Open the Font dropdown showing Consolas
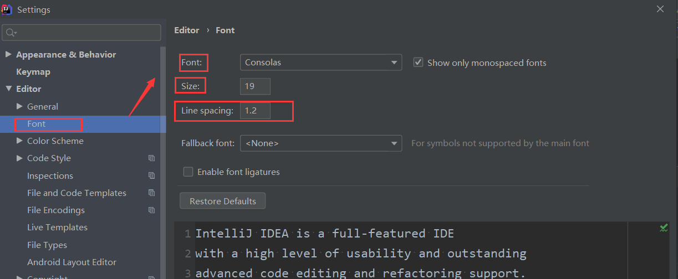 (321, 63)
